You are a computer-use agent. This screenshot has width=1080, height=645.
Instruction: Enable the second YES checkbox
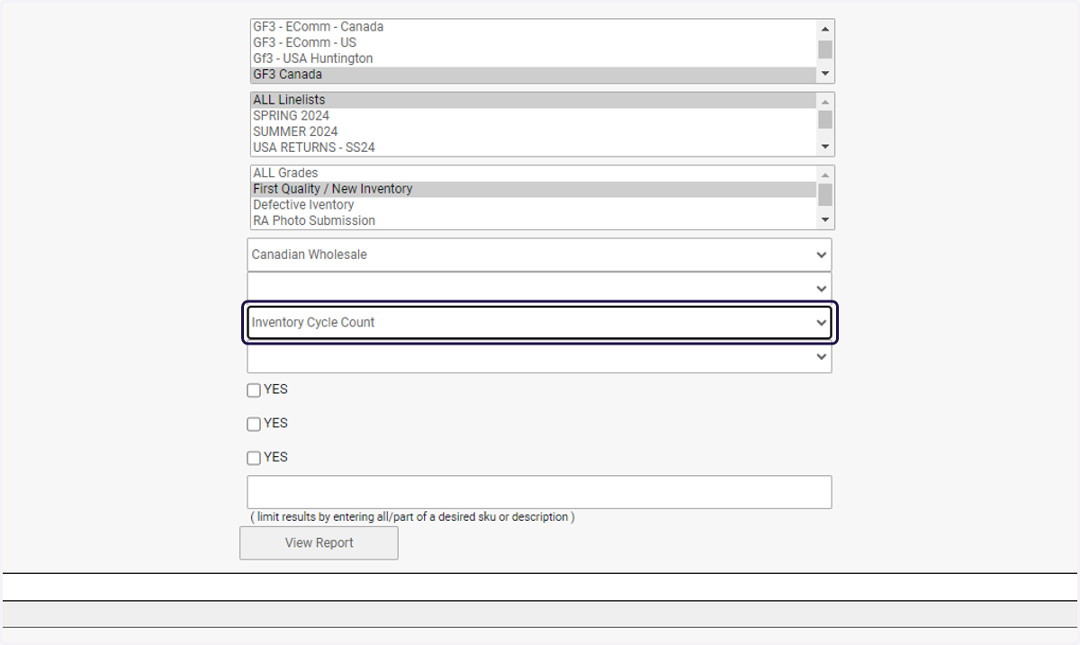(x=254, y=424)
